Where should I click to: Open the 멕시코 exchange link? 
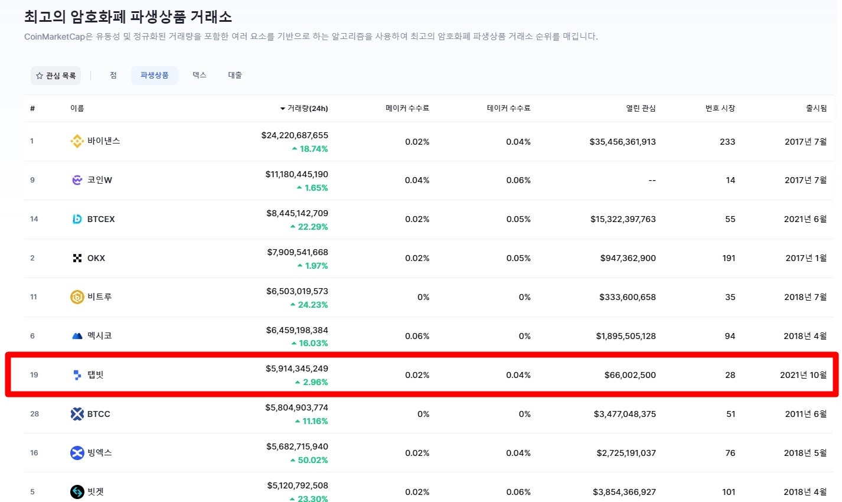(100, 336)
